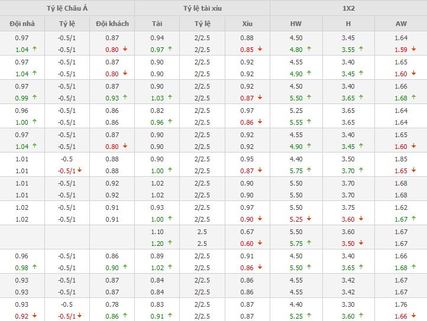Click the green up arrow beside 1.03

(170, 98)
